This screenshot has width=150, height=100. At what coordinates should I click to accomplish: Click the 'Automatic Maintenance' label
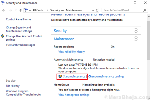pos(68,60)
